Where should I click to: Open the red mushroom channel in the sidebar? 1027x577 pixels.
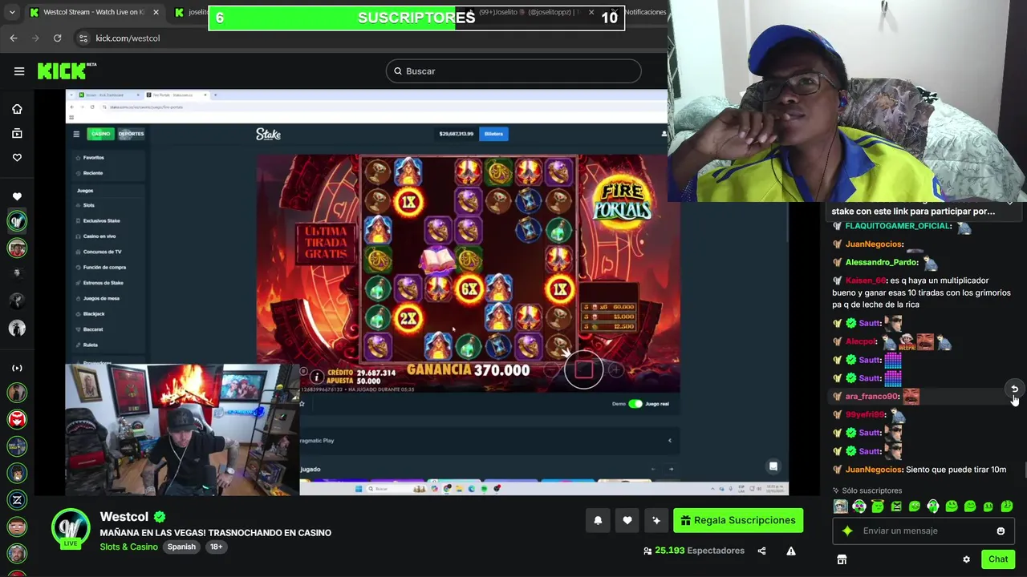click(17, 419)
